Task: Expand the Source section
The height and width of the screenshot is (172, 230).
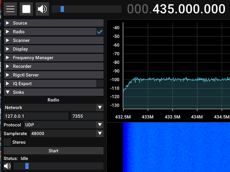Action: coord(53,23)
